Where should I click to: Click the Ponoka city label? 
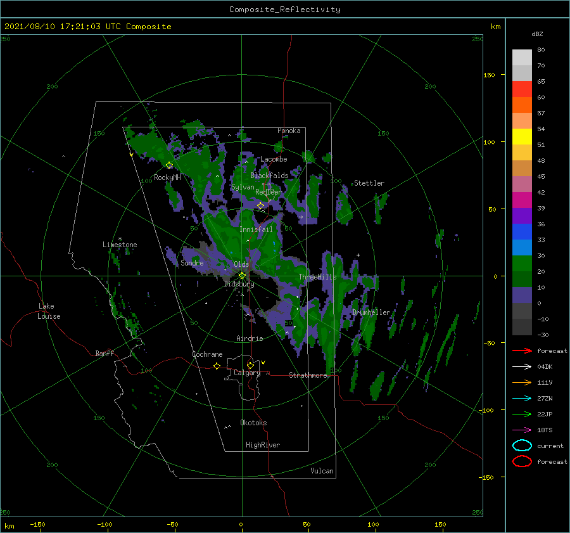289,131
